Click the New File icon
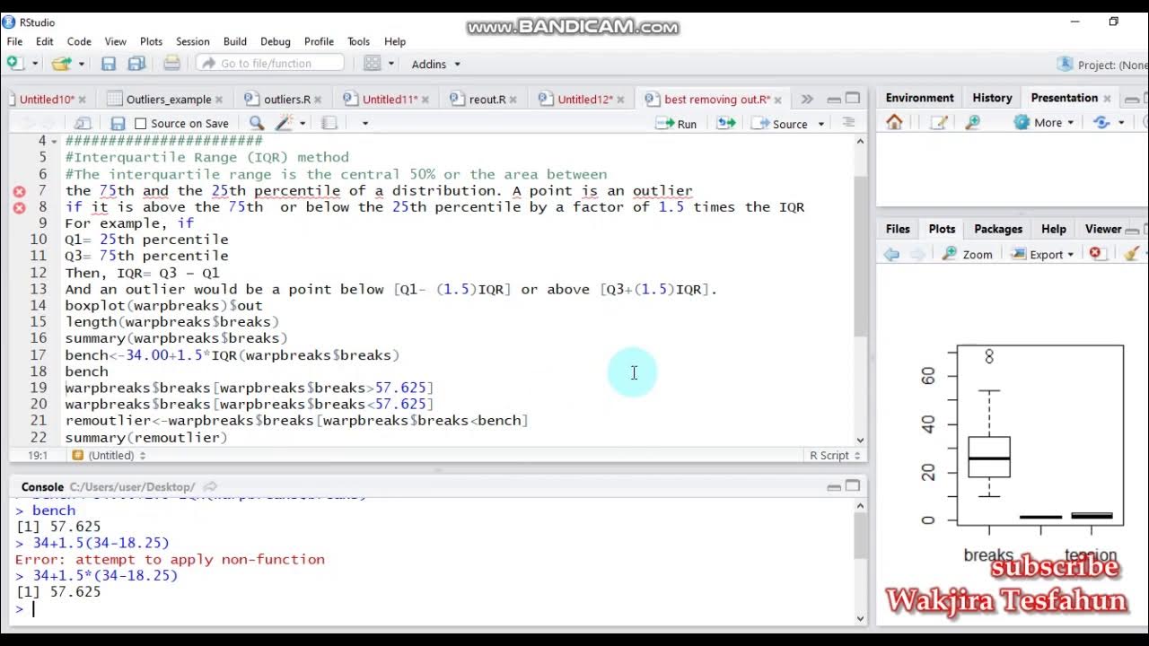This screenshot has width=1149, height=646. pyautogui.click(x=15, y=63)
